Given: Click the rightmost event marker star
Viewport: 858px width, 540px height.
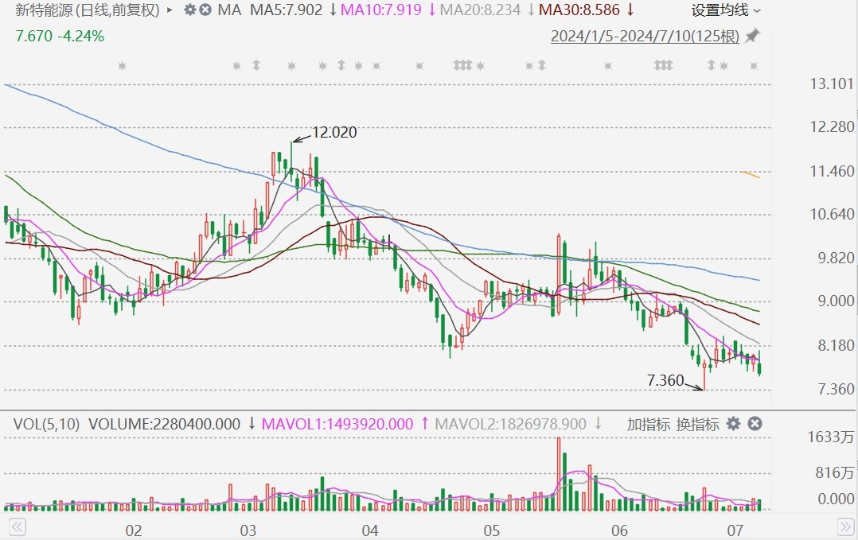Looking at the screenshot, I should (752, 66).
